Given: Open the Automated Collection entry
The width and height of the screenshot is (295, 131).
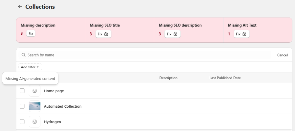Looking at the screenshot, I should (x=63, y=106).
